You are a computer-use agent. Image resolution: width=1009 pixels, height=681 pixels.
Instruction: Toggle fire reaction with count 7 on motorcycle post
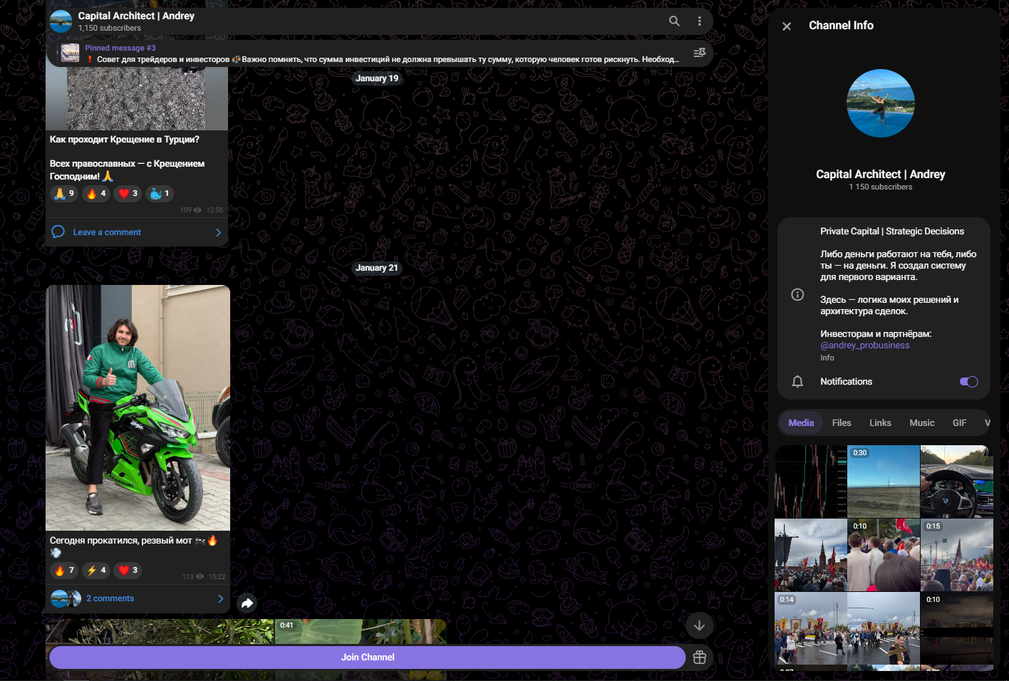64,571
